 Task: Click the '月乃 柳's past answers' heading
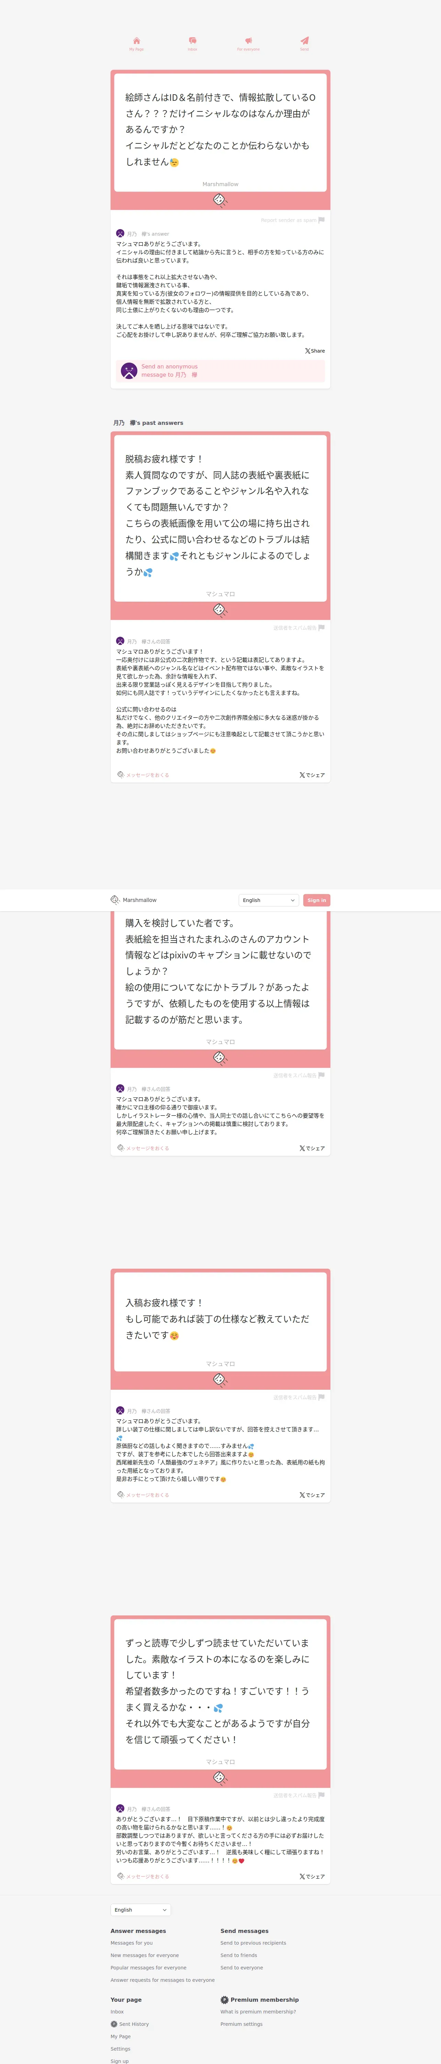coord(148,423)
